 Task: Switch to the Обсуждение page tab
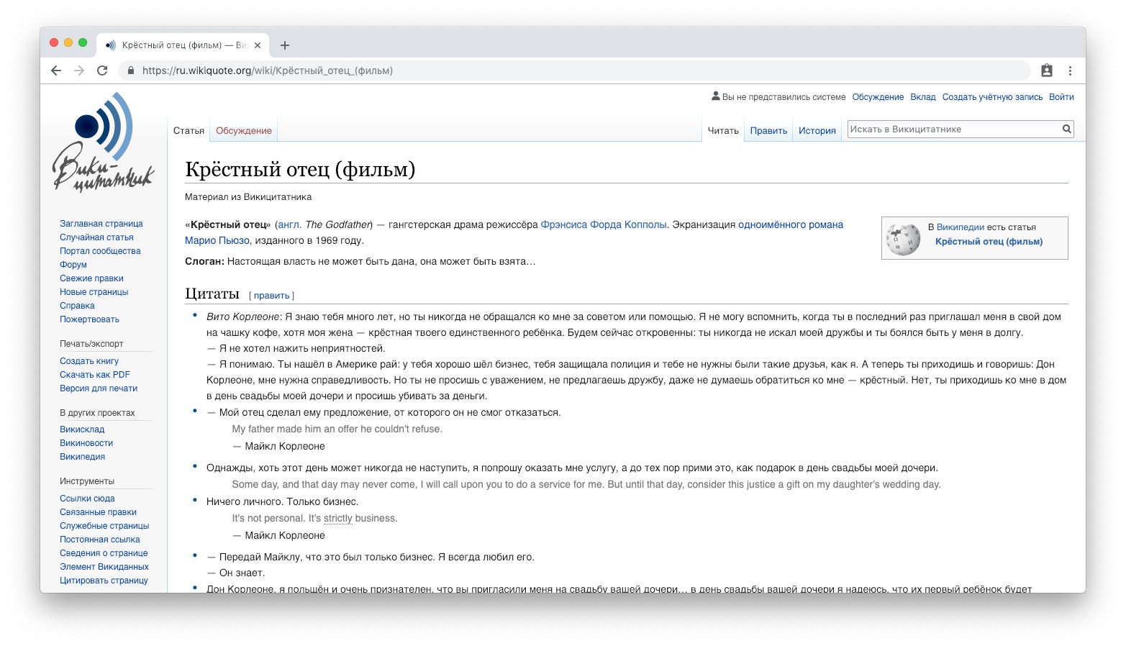pyautogui.click(x=243, y=131)
